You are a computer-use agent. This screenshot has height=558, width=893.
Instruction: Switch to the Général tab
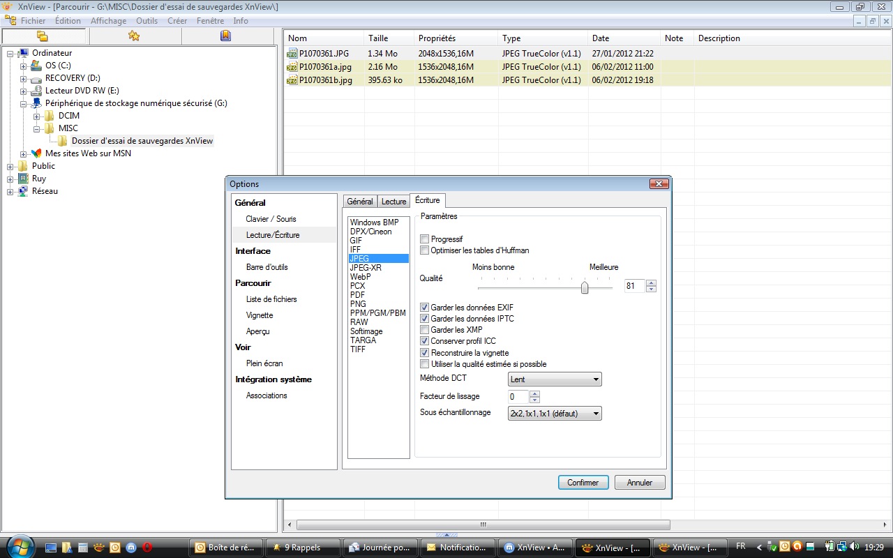coord(360,202)
